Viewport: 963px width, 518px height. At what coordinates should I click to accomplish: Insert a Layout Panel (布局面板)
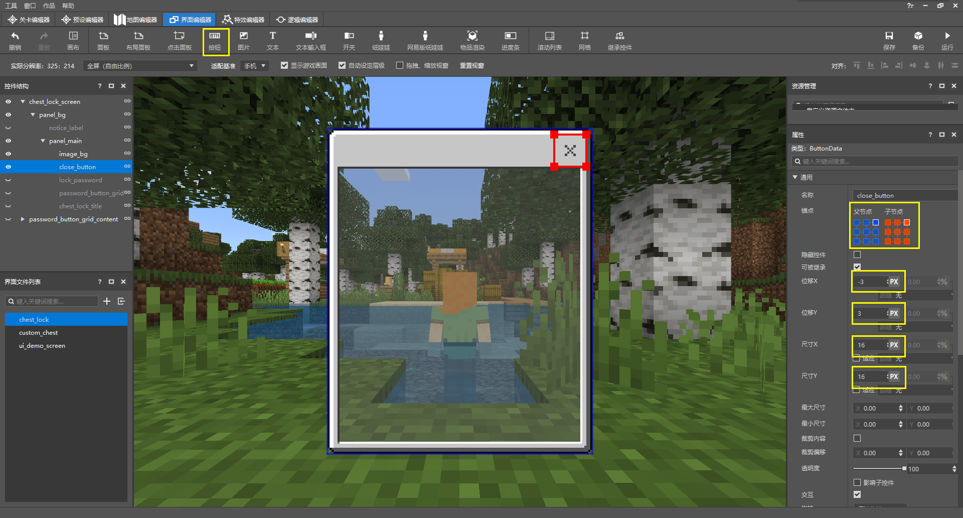(x=138, y=41)
